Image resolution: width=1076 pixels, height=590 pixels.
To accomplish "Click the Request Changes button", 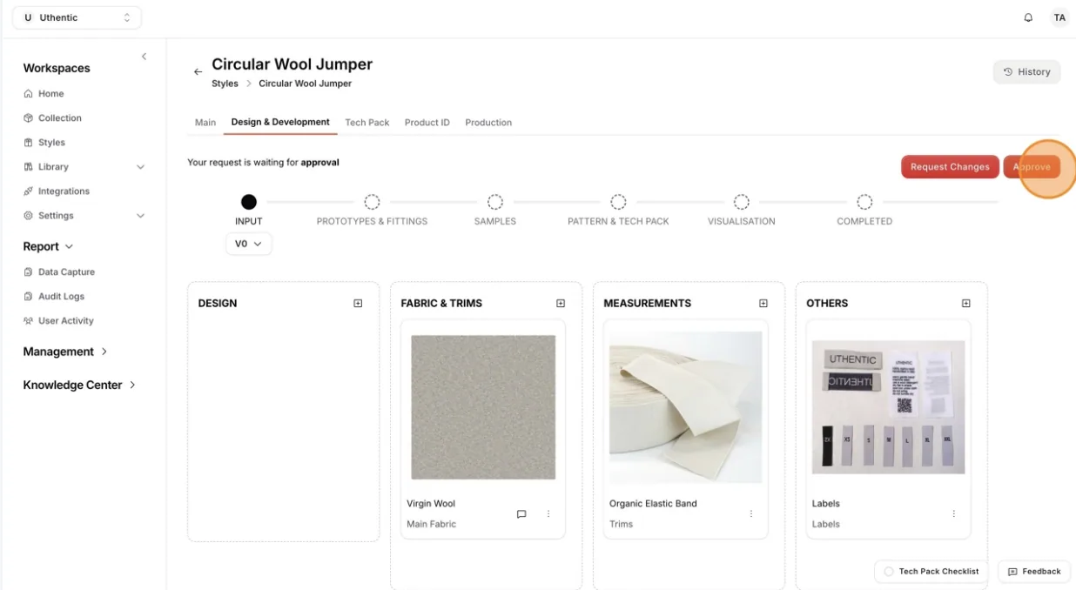I will pyautogui.click(x=950, y=167).
